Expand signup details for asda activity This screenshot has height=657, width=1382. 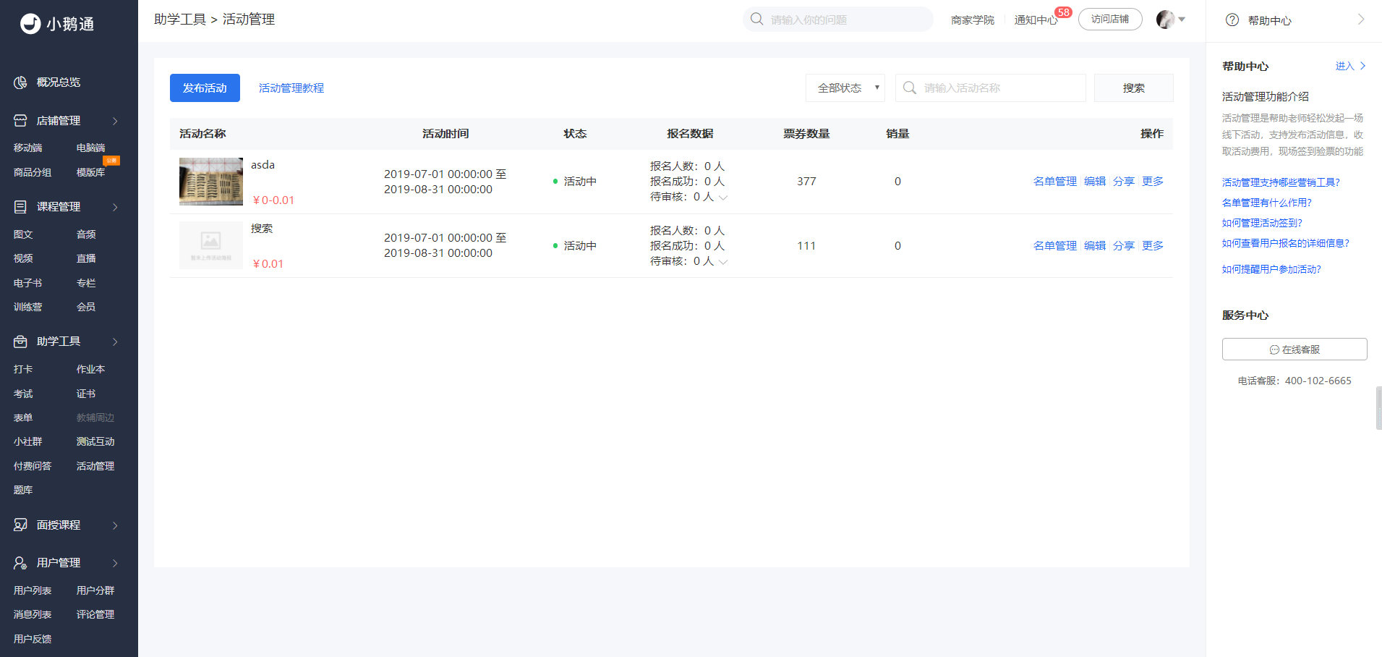723,198
